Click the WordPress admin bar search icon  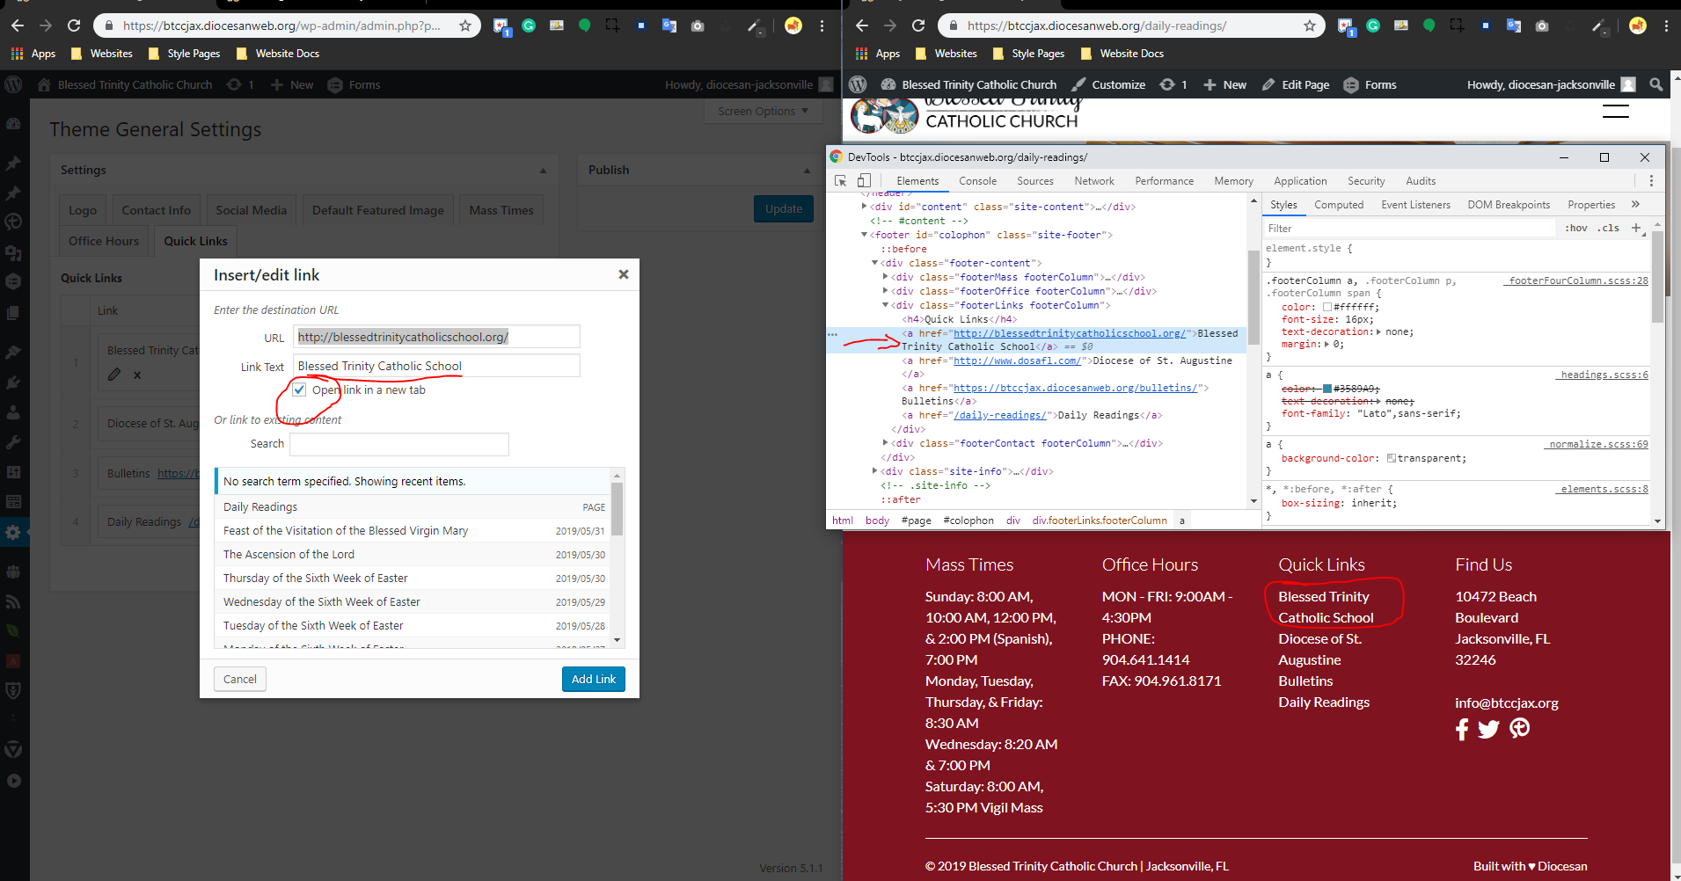tap(1655, 84)
